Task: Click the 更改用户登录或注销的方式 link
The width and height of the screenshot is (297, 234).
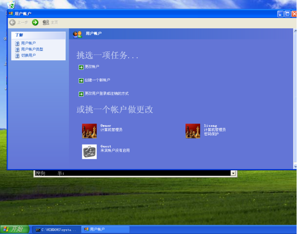Action: pyautogui.click(x=107, y=93)
